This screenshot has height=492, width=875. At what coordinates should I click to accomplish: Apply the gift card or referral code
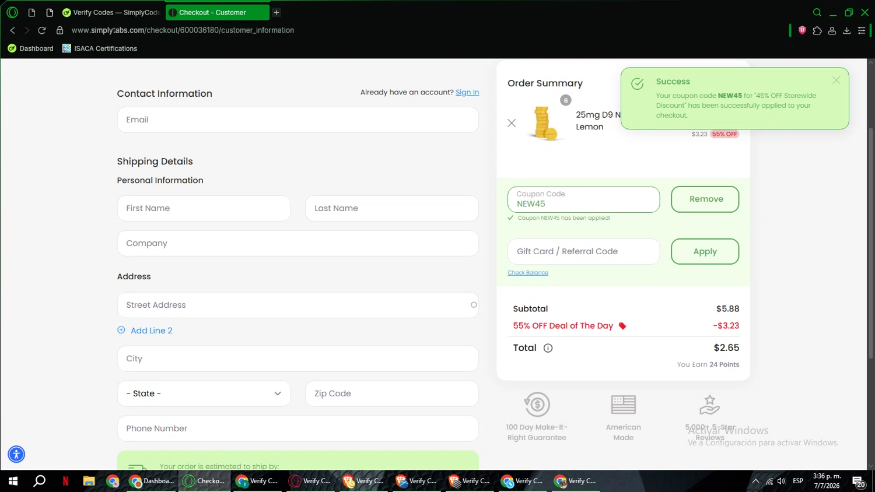tap(705, 252)
